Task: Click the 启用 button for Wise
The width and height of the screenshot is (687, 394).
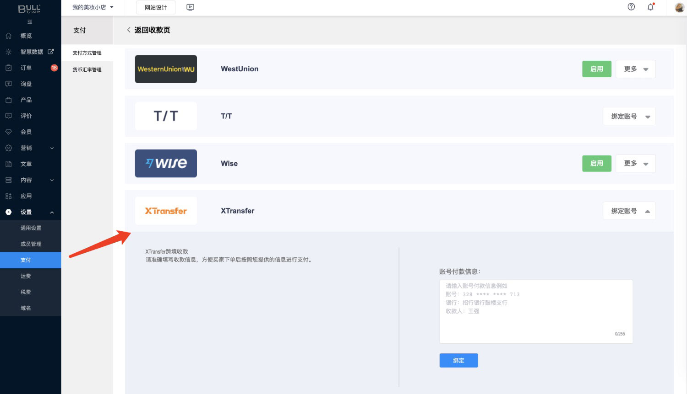Action: coord(596,164)
